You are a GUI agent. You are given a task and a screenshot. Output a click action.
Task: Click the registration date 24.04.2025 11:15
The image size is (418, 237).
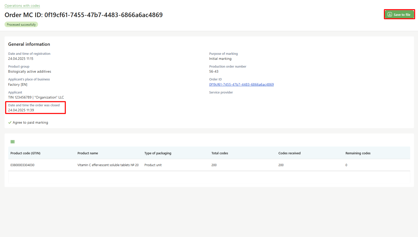21,59
